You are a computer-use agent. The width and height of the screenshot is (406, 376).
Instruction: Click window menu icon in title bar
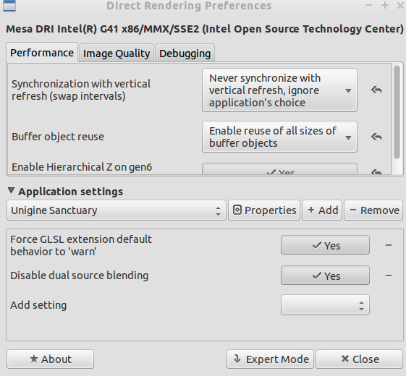click(9, 6)
